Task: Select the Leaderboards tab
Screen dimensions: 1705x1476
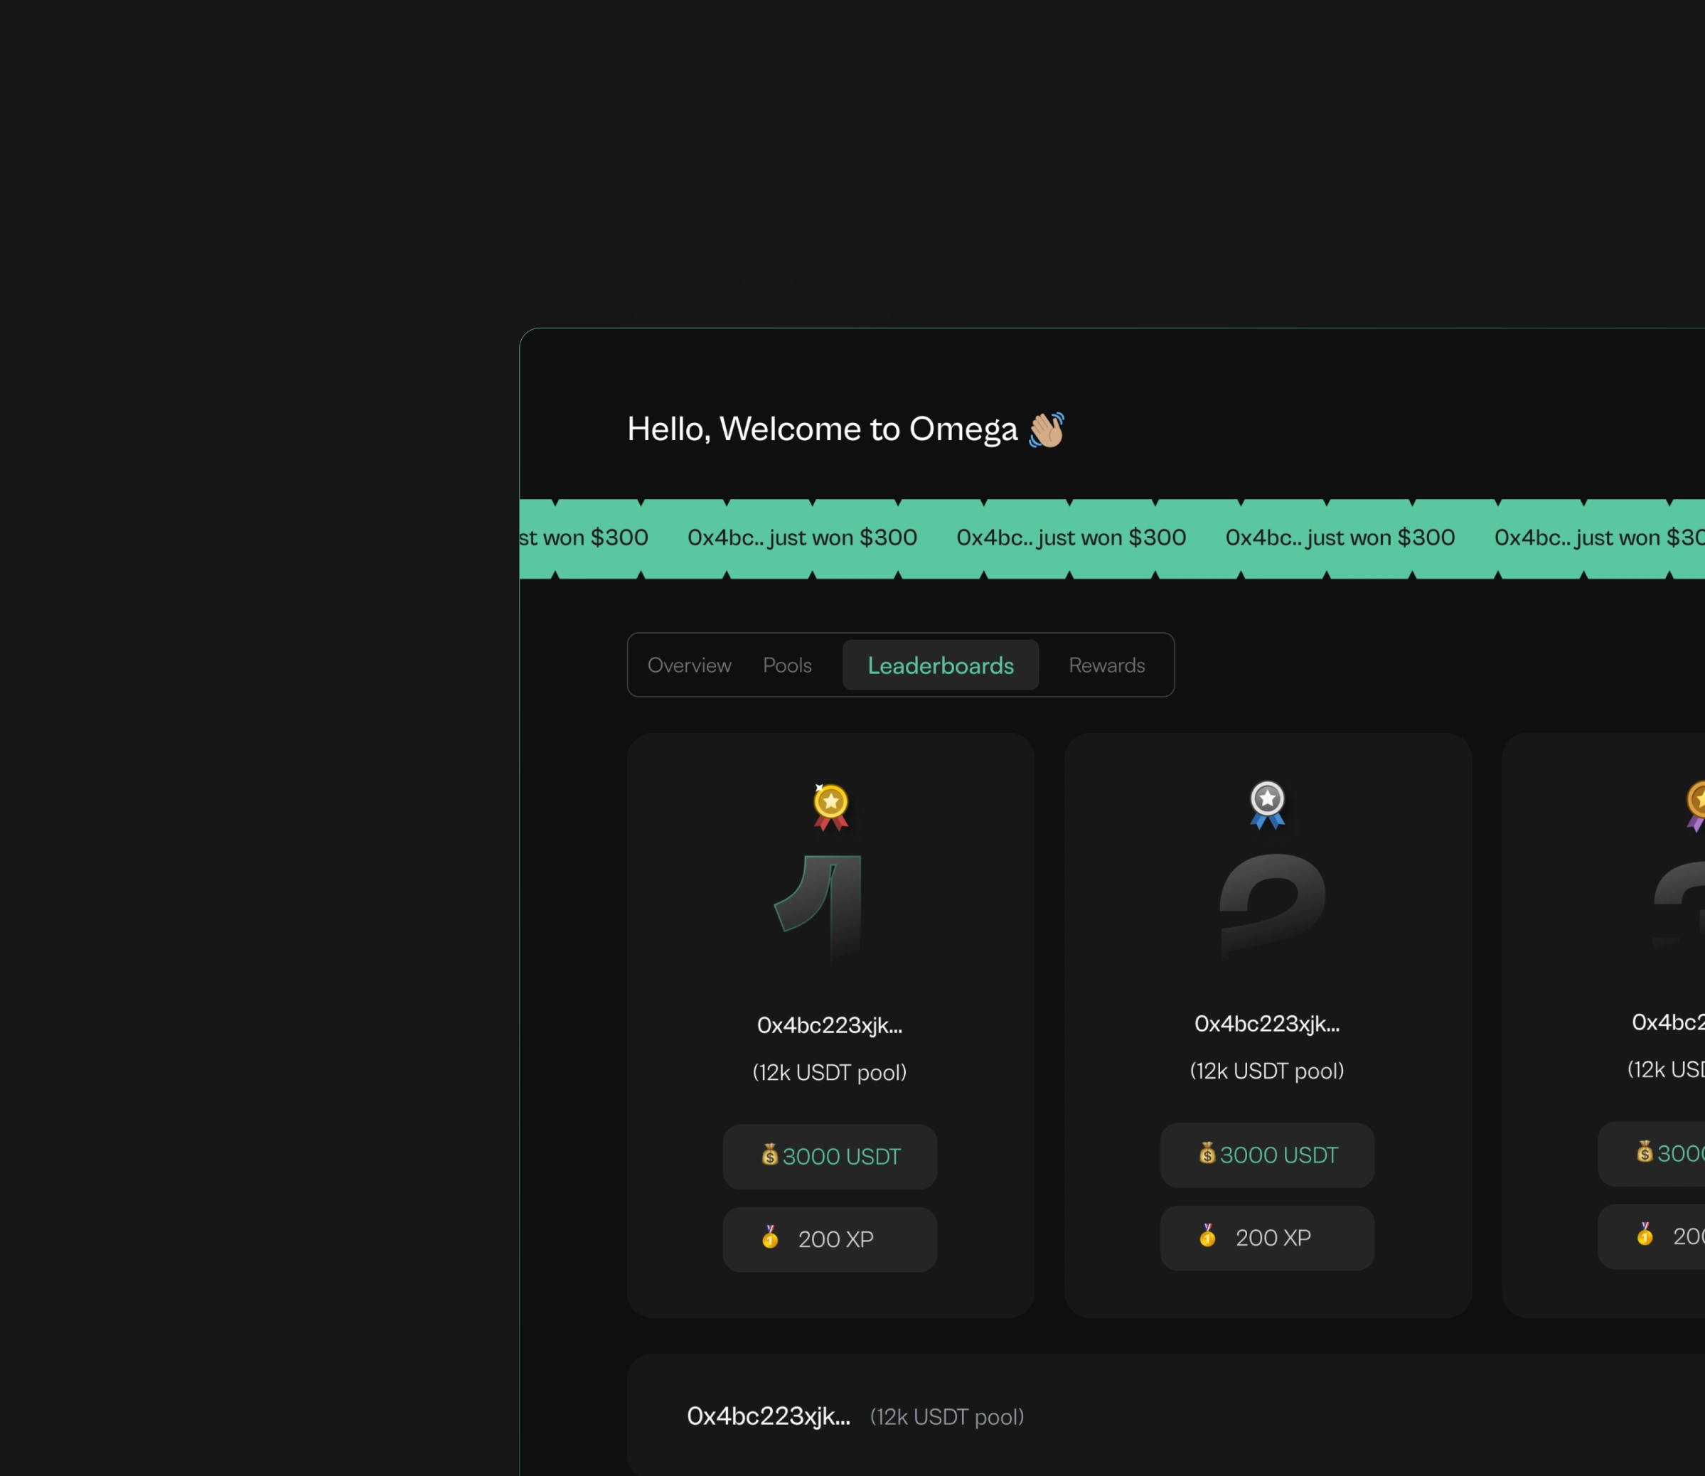Action: click(940, 665)
